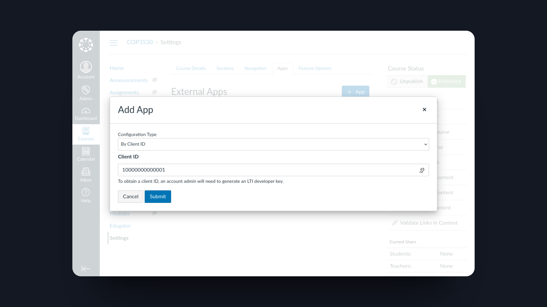Access the Inbox messages

coord(86,174)
